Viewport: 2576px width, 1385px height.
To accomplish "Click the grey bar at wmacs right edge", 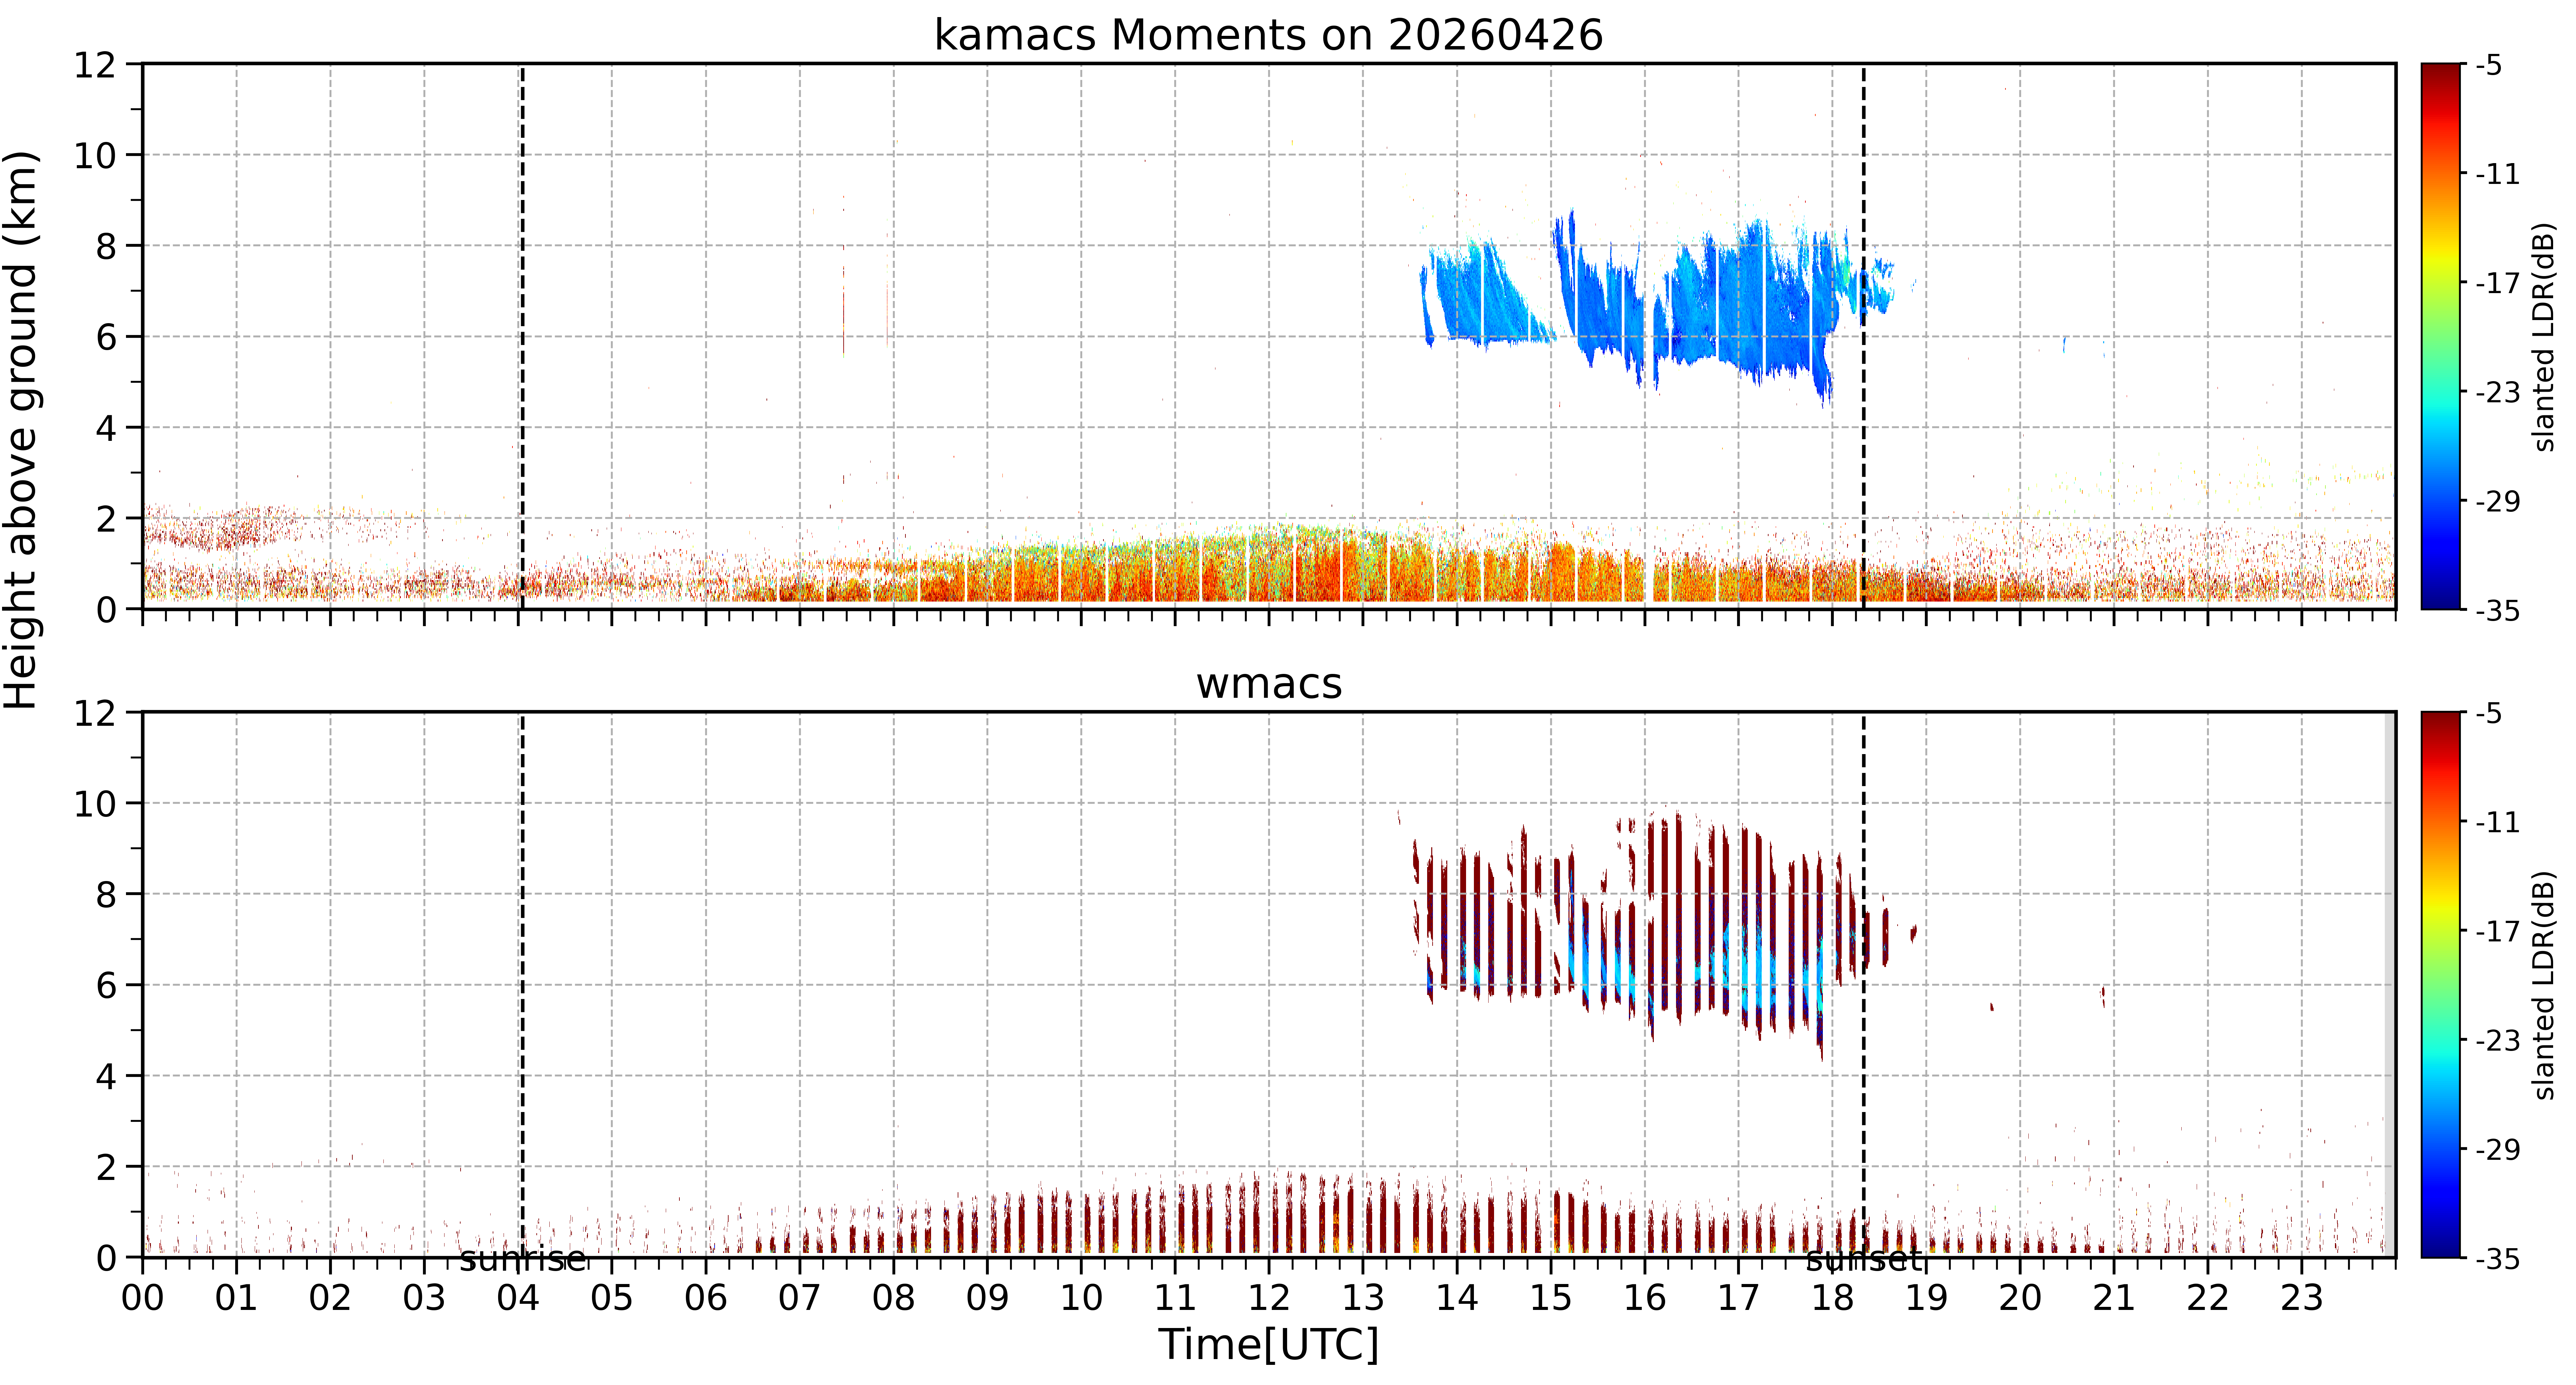I will (x=2390, y=984).
